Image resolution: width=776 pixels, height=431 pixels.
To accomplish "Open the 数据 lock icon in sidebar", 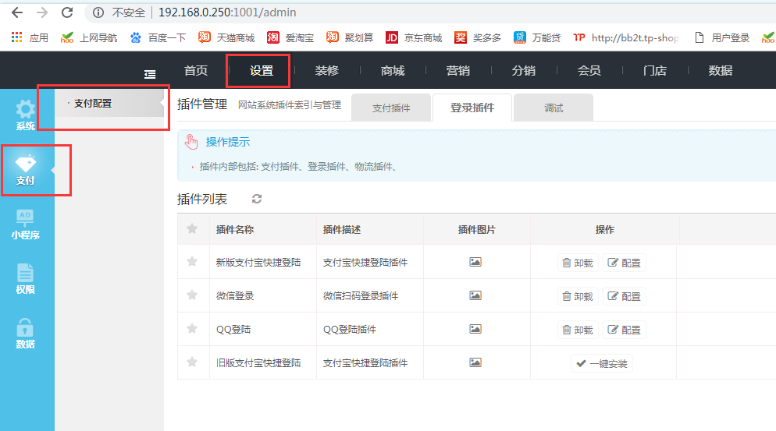I will tap(26, 332).
